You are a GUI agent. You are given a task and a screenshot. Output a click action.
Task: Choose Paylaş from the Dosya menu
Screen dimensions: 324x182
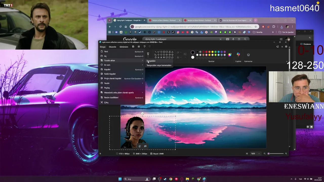tap(122, 88)
